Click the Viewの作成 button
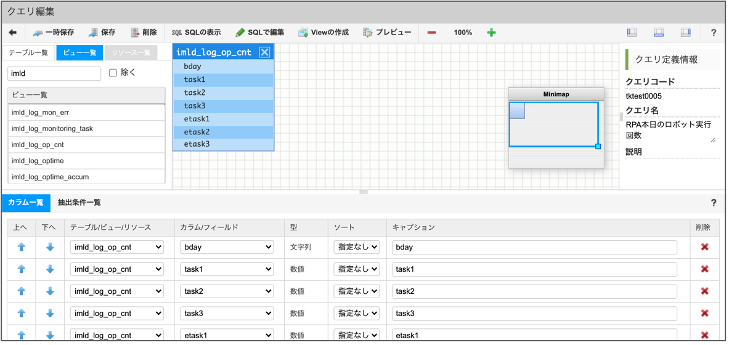The image size is (729, 345). 323,33
